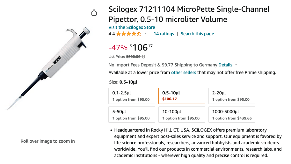Click the $106.17 current price
Viewport: 291px width, 164px height.
tap(141, 47)
